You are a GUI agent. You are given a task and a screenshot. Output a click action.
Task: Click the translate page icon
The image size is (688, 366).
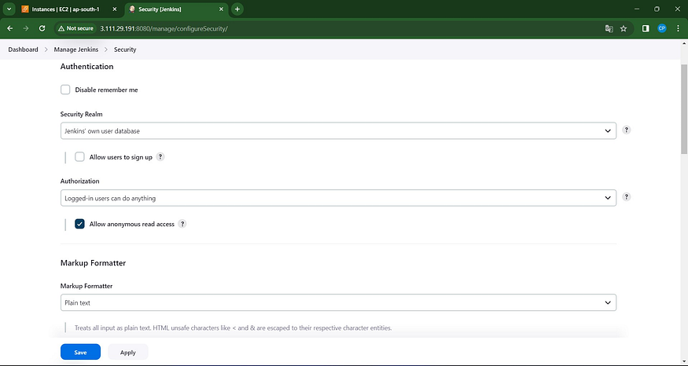click(x=609, y=28)
